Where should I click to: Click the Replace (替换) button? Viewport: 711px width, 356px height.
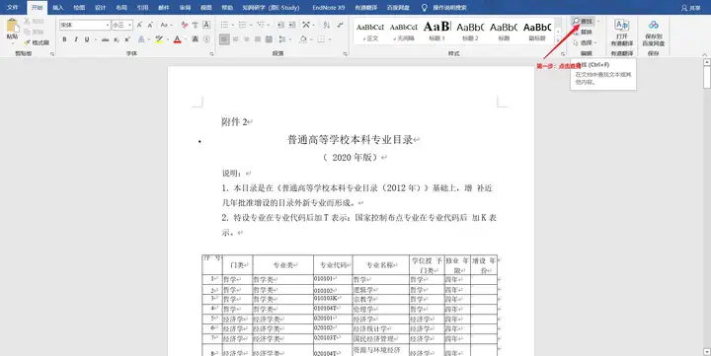(x=583, y=33)
